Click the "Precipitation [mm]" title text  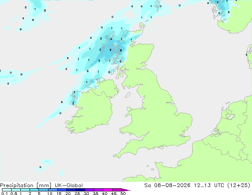[x=26, y=185]
